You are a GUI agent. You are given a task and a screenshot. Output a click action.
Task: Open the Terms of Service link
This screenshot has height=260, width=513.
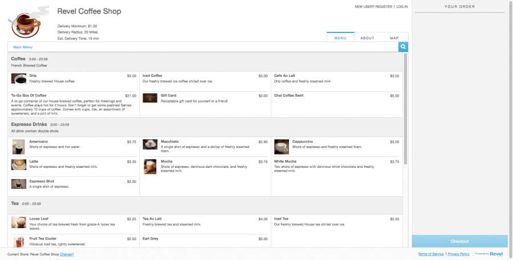[x=430, y=254]
